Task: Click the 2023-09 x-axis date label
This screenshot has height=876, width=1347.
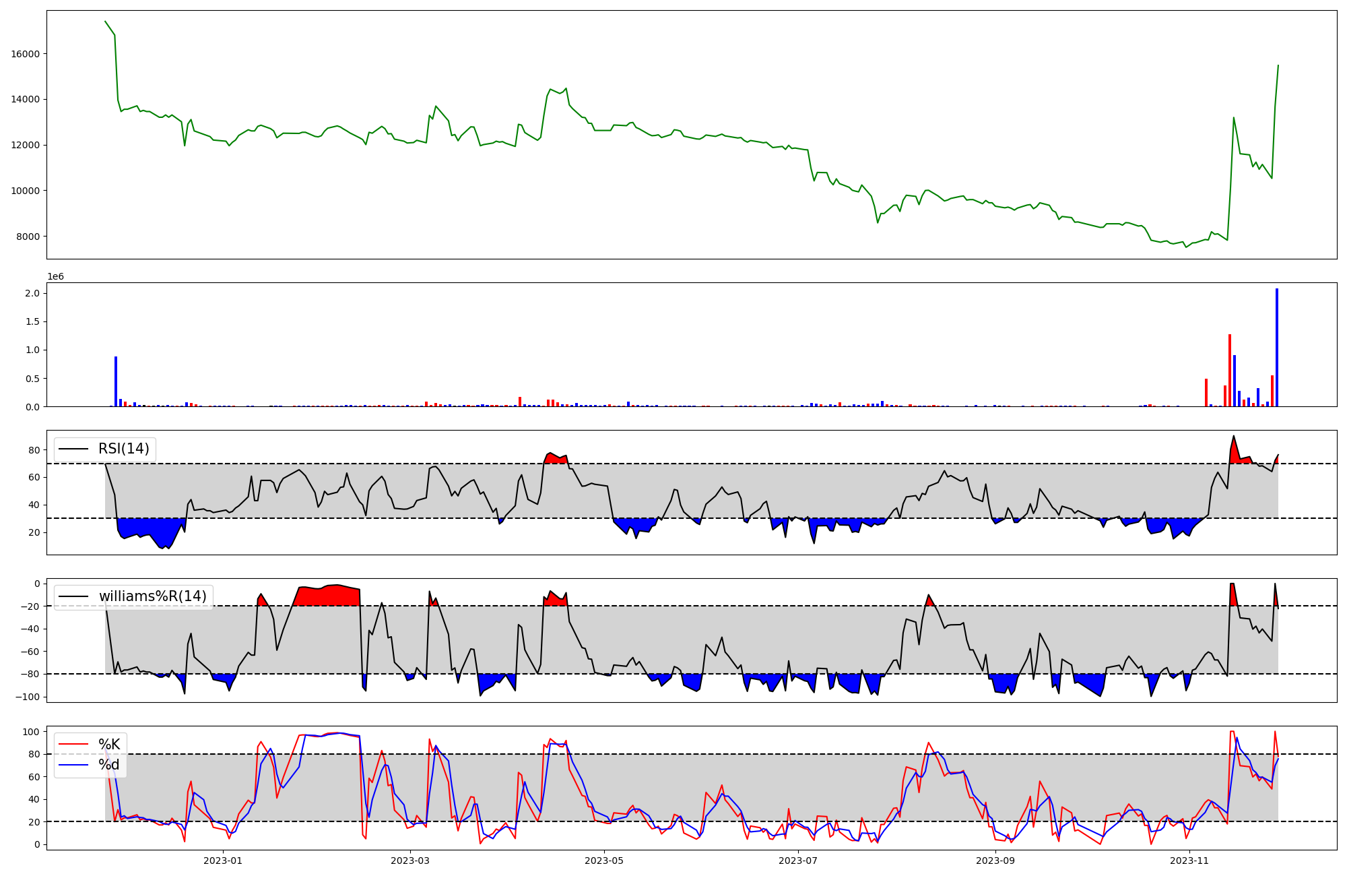Action: (x=995, y=861)
